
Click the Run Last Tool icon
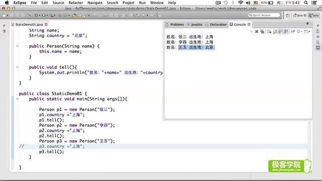[x=51, y=15]
